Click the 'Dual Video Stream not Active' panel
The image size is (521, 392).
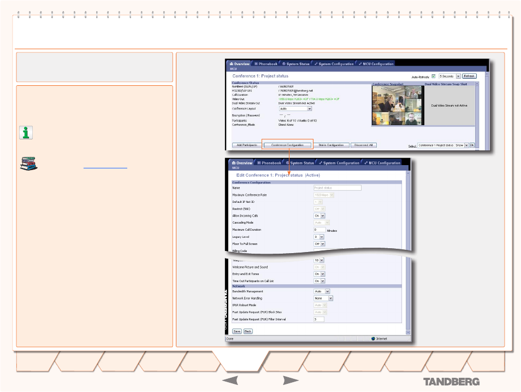tap(449, 106)
